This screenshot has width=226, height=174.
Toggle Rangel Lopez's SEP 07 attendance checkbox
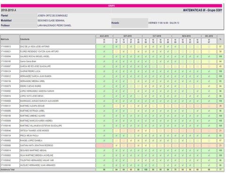116,141
